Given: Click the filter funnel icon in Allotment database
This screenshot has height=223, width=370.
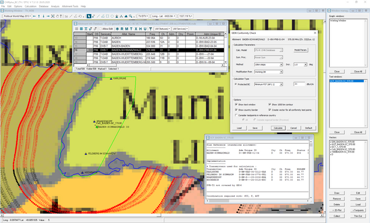Looking at the screenshot, I should (150, 29).
